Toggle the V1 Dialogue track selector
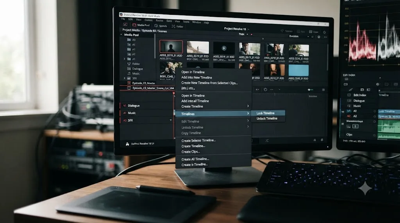 point(125,106)
